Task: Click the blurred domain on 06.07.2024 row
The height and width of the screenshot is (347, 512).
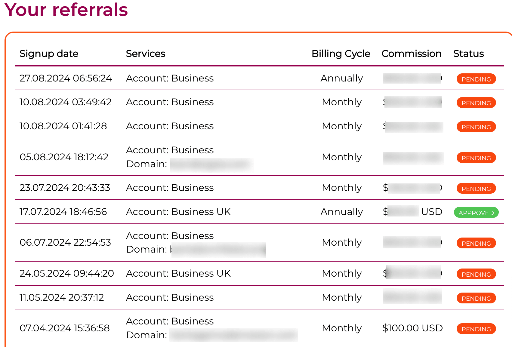Action: coord(218,250)
